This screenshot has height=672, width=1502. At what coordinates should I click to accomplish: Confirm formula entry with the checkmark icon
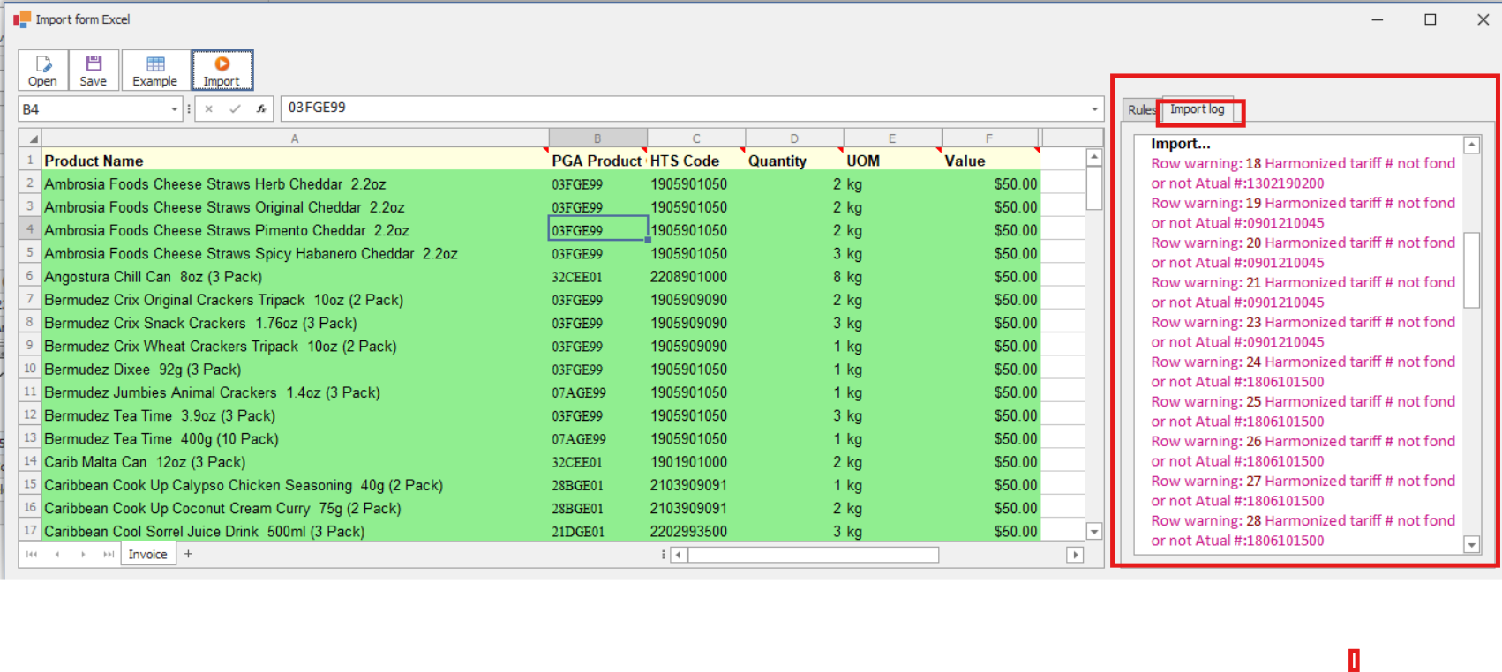coord(235,108)
